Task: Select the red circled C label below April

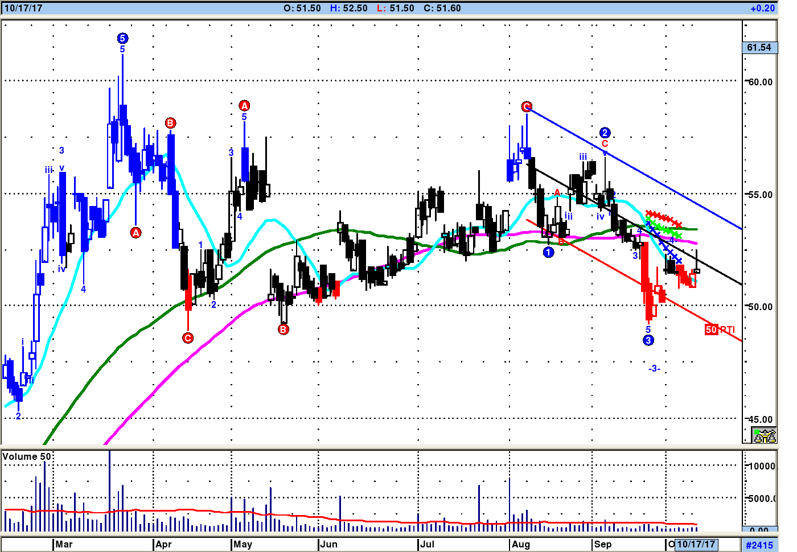Action: (x=188, y=338)
